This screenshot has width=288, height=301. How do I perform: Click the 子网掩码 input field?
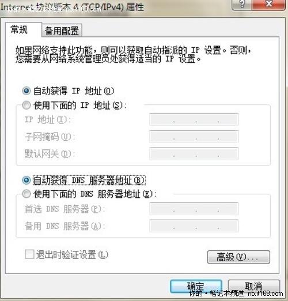(x=194, y=137)
